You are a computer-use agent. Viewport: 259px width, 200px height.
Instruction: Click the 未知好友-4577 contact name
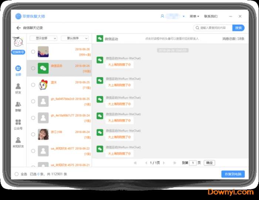point(63,149)
